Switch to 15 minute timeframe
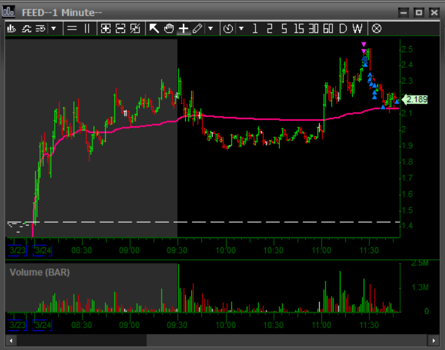 (299, 29)
